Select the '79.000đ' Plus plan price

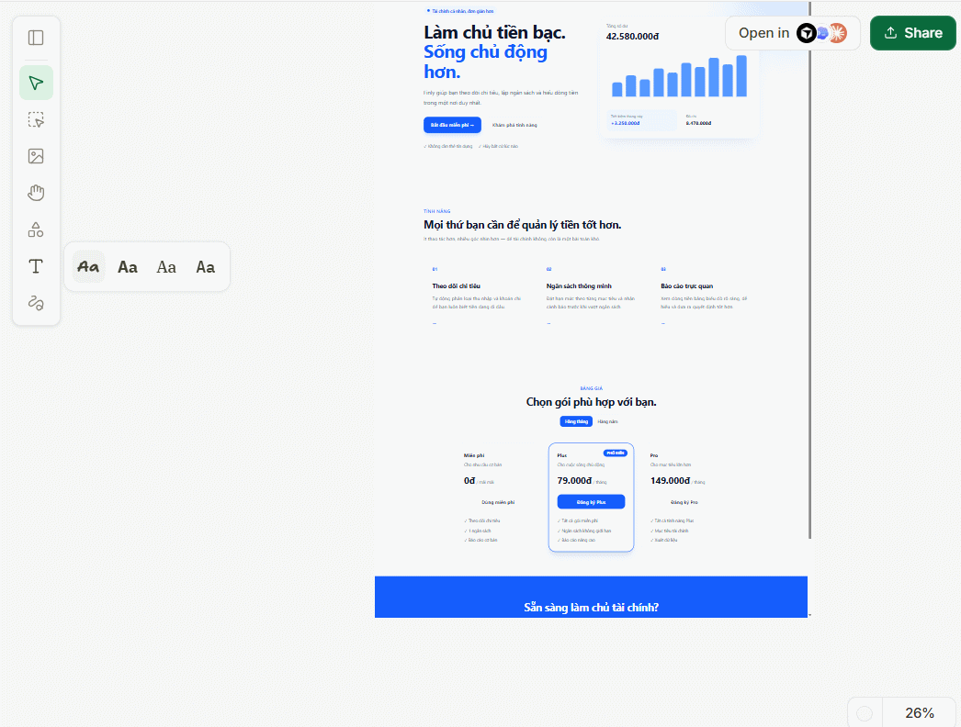[574, 481]
